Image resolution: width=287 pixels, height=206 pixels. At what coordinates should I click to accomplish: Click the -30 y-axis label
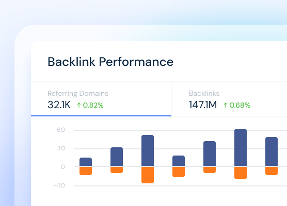59,185
